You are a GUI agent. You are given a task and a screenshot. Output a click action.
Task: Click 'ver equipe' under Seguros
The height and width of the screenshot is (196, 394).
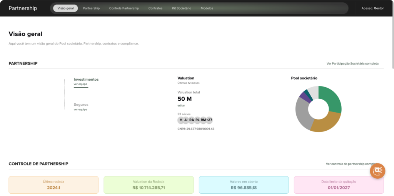coord(80,109)
